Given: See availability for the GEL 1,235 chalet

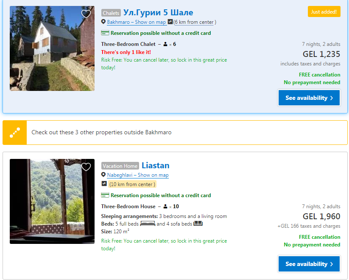Looking at the screenshot, I should (309, 98).
